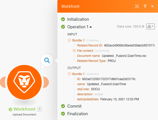
Task: Click the Commit green check icon
Action: click(x=63, y=106)
